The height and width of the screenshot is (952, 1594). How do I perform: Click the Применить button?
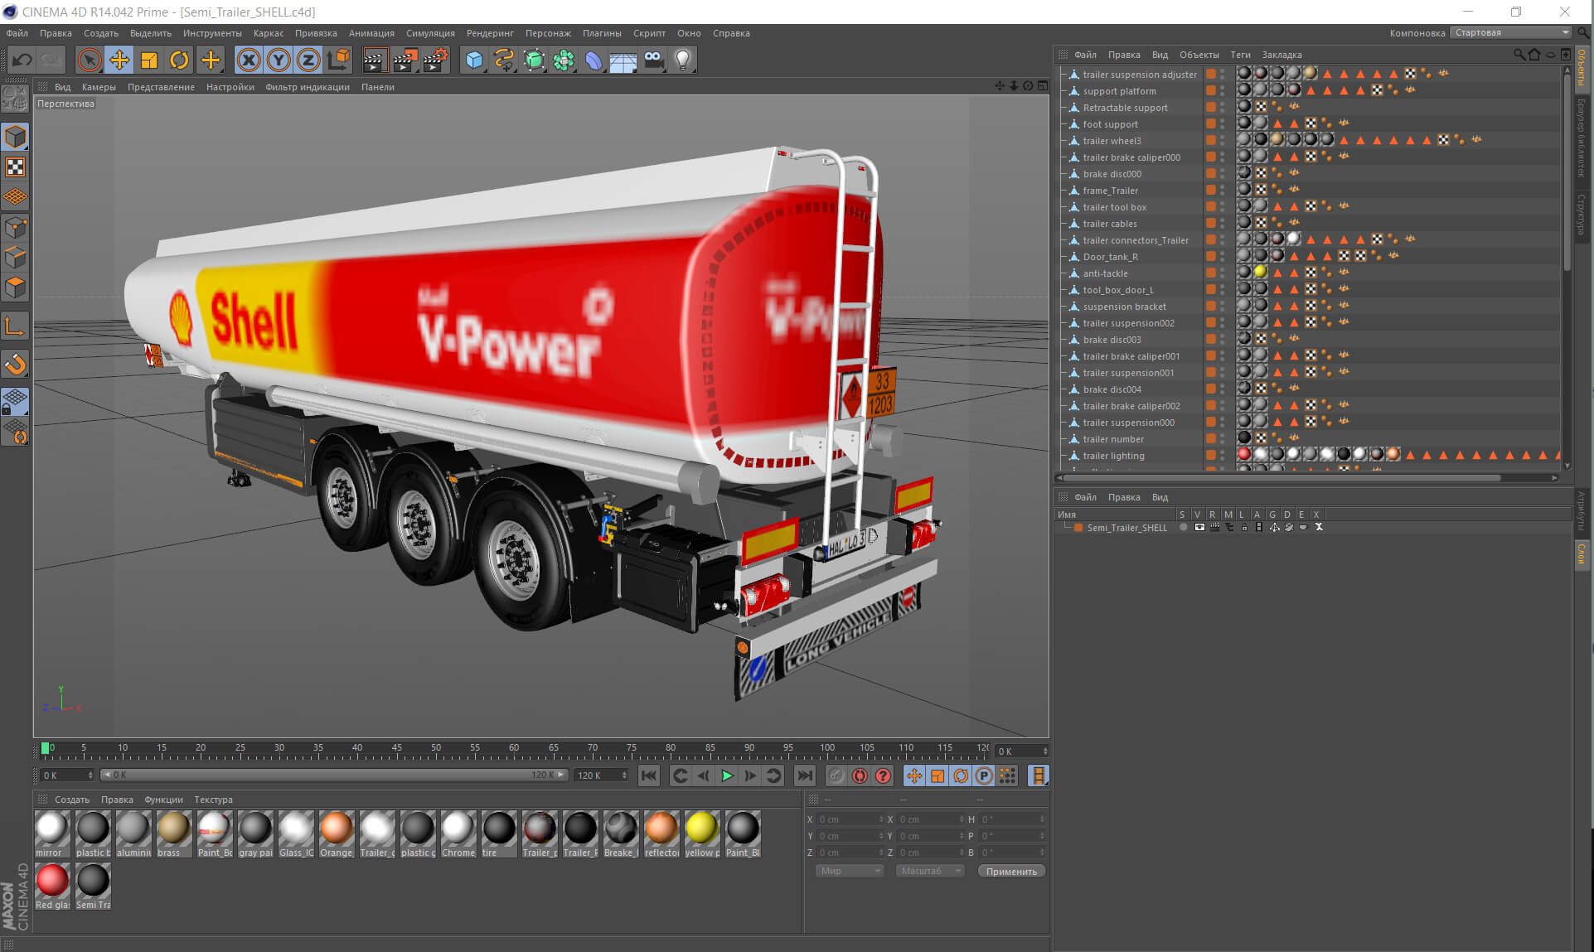(1011, 871)
